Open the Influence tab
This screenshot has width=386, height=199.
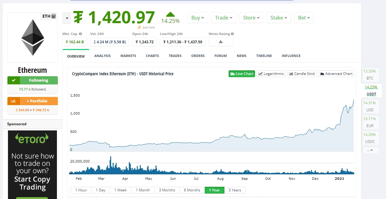(291, 56)
